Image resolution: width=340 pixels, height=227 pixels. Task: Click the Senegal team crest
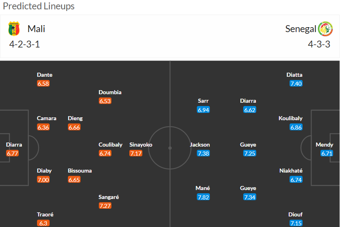[x=325, y=29]
